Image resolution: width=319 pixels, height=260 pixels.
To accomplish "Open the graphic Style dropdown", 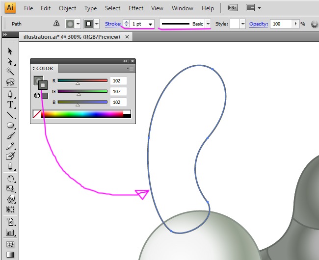I will click(x=243, y=24).
